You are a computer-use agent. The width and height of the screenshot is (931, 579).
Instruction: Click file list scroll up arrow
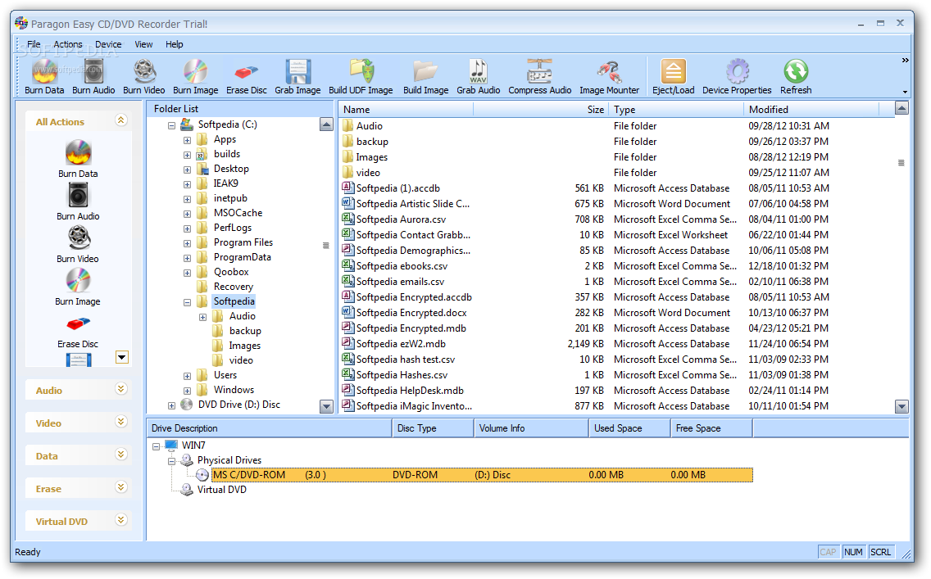pos(901,109)
